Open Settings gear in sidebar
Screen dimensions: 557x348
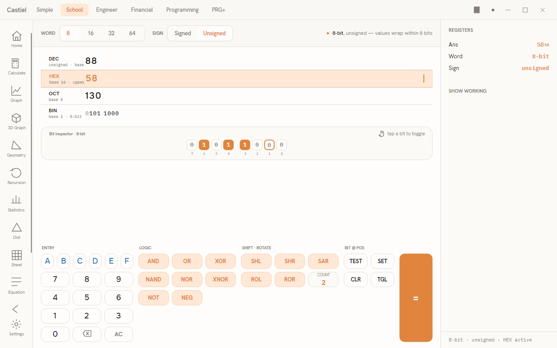17,328
